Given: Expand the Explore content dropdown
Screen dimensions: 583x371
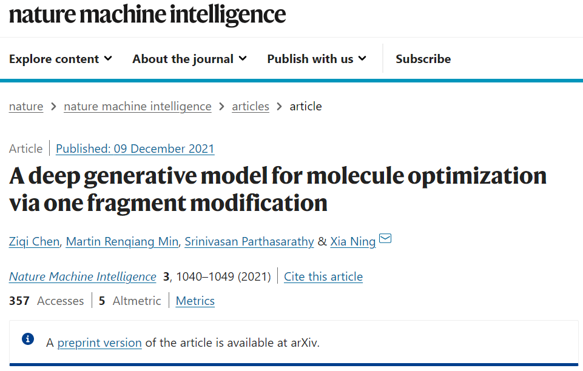Looking at the screenshot, I should (x=61, y=59).
